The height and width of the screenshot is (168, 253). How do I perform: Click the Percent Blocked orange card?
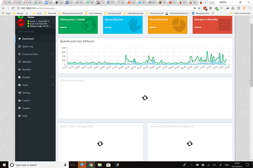point(168,25)
